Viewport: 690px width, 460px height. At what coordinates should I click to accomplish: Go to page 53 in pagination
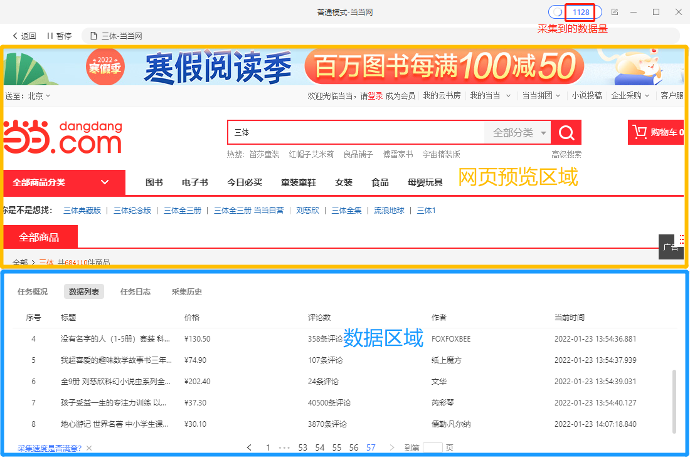pos(302,447)
